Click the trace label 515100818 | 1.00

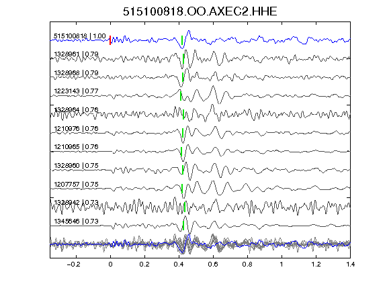coord(80,36)
